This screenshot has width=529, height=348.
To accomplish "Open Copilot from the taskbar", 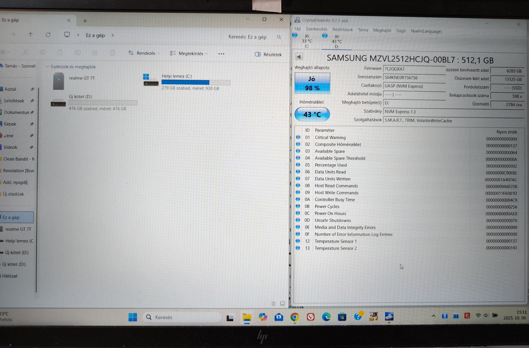I will pyautogui.click(x=263, y=317).
